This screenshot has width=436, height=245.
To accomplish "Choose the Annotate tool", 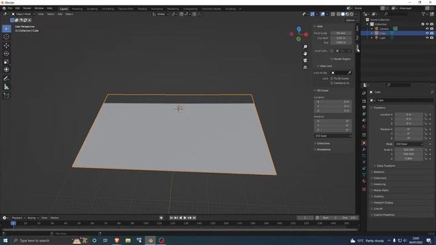I will click(x=6, y=79).
